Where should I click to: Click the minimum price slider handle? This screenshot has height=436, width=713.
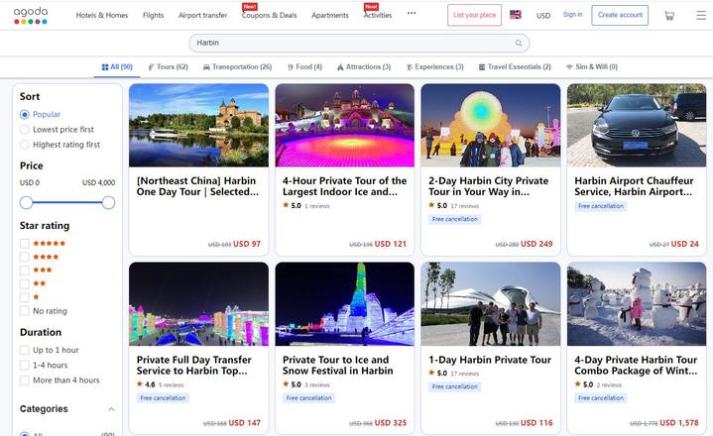point(26,202)
